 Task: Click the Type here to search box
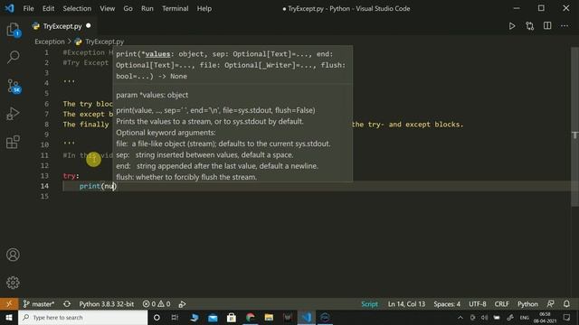pos(82,317)
